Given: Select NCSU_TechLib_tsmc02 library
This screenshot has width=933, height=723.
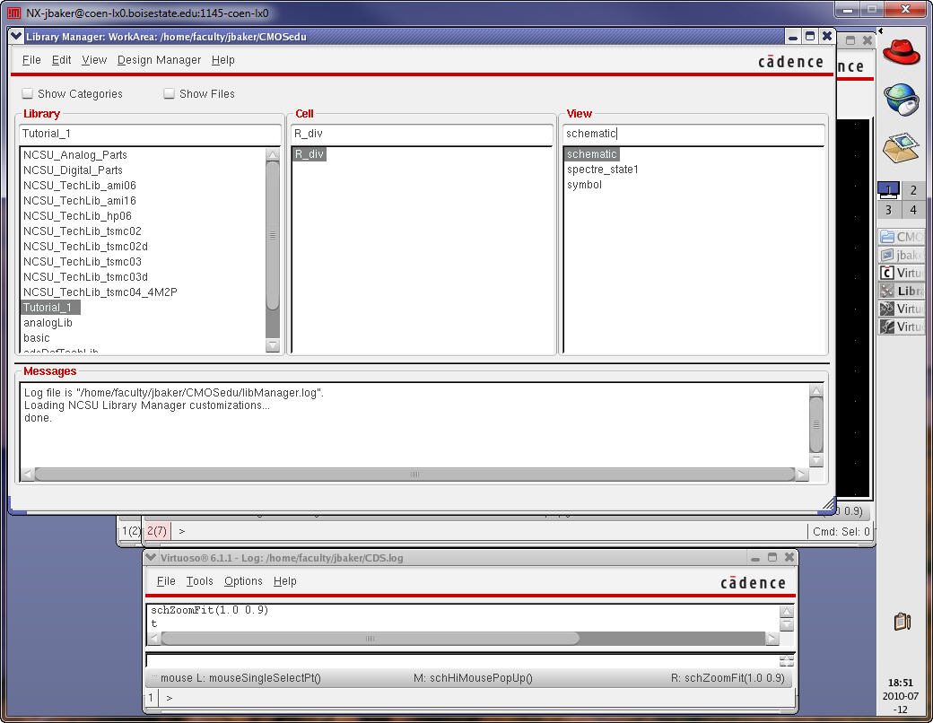Looking at the screenshot, I should pyautogui.click(x=83, y=231).
